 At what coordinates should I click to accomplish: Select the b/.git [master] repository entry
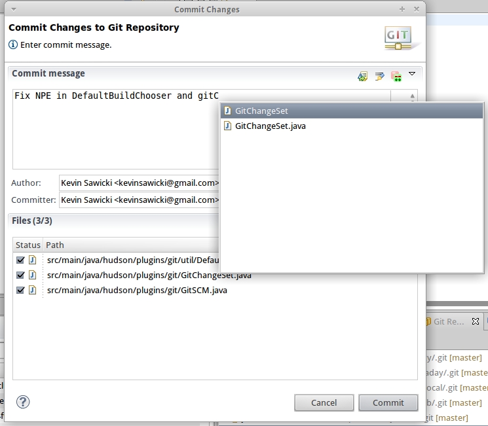tap(454, 402)
